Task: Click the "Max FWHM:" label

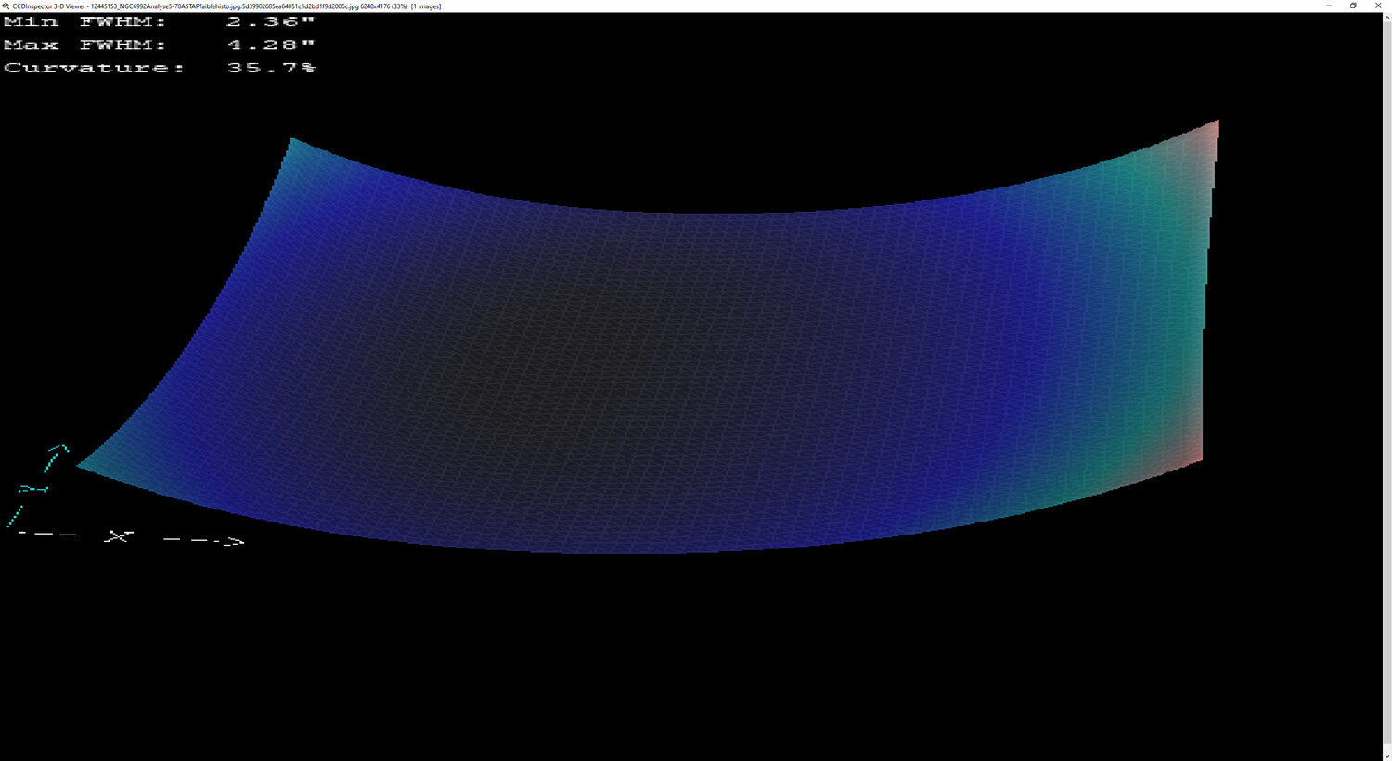Action: pos(84,45)
